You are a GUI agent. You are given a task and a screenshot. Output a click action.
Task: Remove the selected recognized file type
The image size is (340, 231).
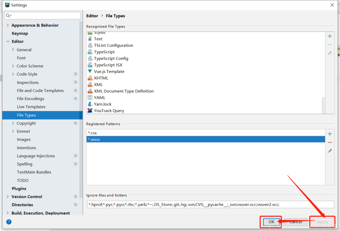click(330, 45)
